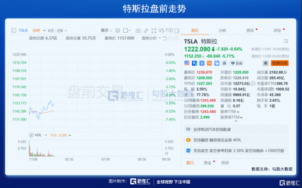Click the orange trend chart icon
This screenshot has width=302, height=188.
pos(209,63)
